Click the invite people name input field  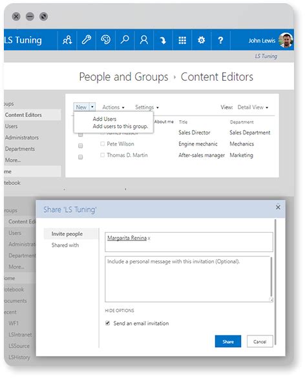189,242
